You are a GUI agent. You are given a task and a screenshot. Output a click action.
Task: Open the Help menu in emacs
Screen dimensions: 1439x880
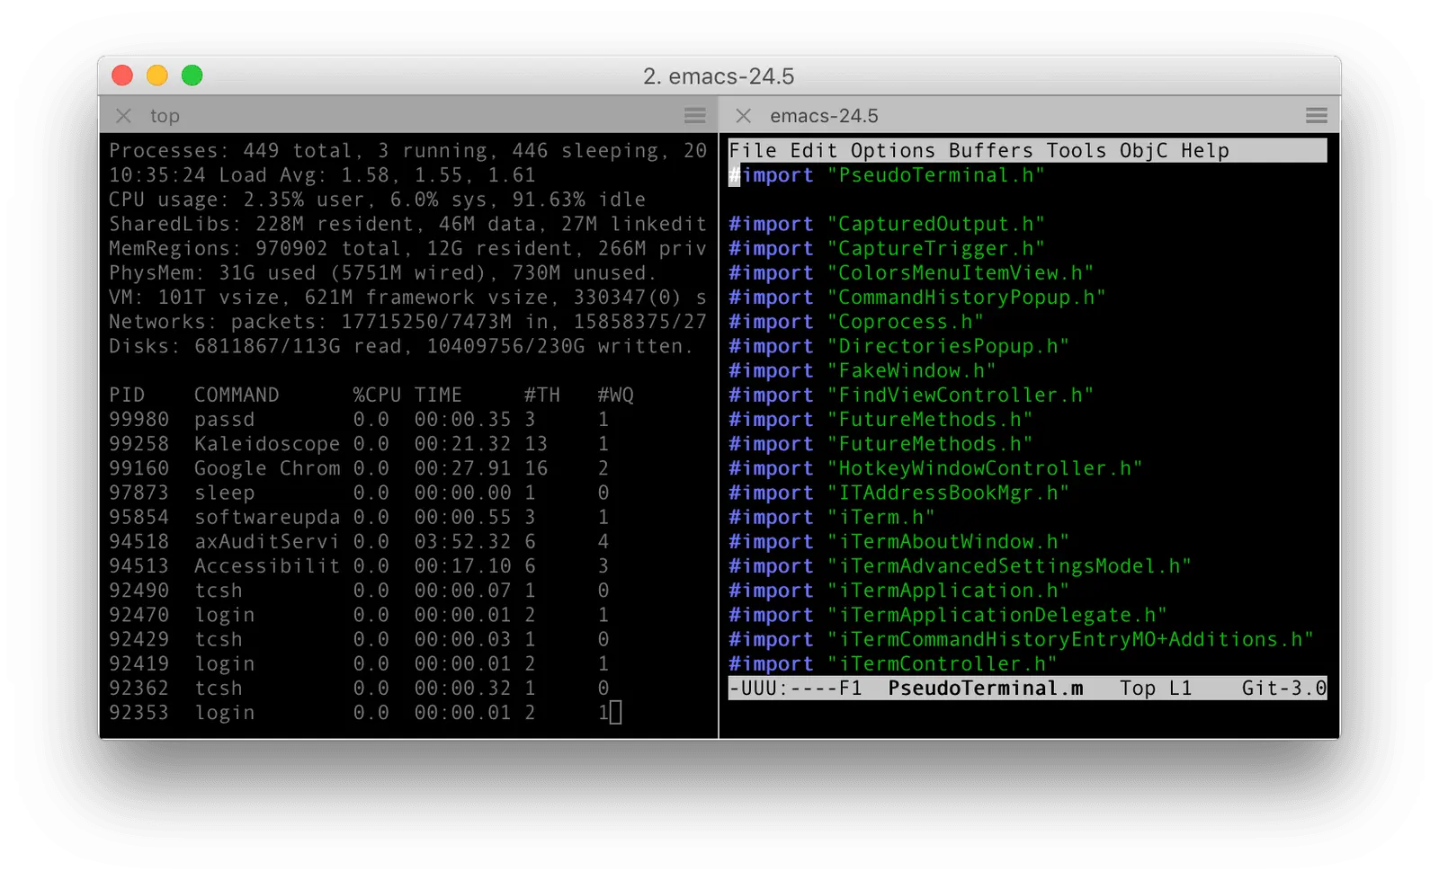(1205, 151)
